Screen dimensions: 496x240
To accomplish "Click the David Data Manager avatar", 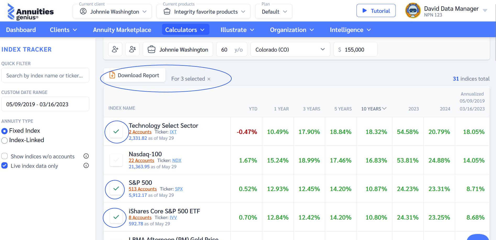I will click(413, 11).
